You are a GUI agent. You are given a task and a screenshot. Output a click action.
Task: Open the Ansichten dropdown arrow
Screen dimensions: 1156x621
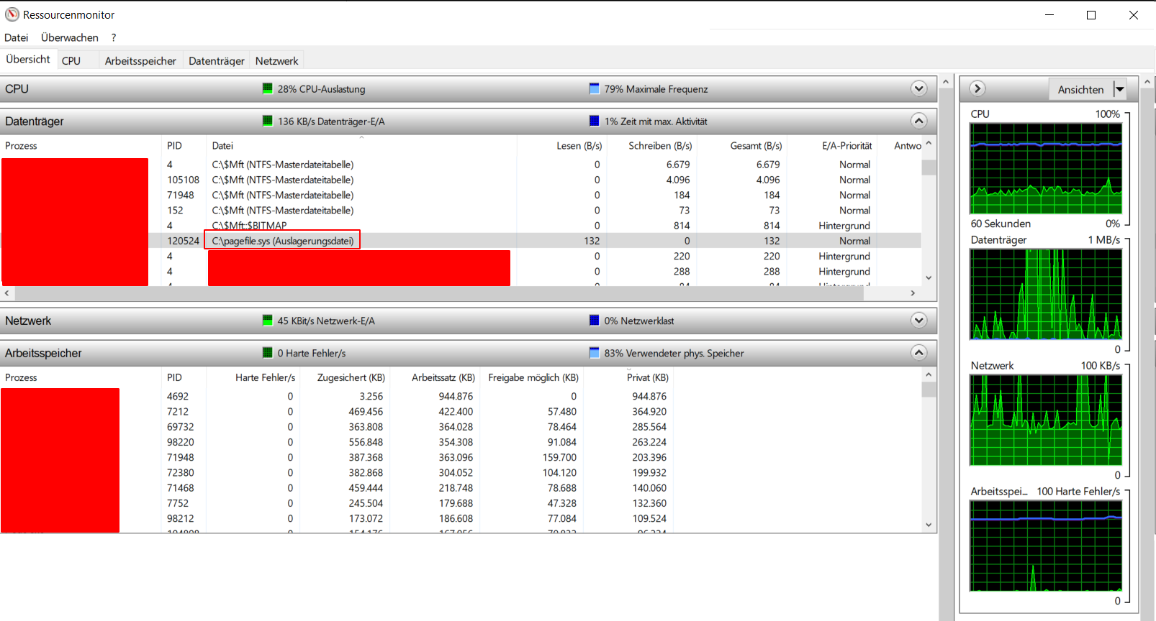tap(1119, 89)
